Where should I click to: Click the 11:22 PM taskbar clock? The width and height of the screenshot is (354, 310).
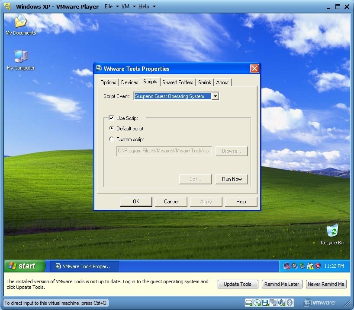pyautogui.click(x=334, y=266)
